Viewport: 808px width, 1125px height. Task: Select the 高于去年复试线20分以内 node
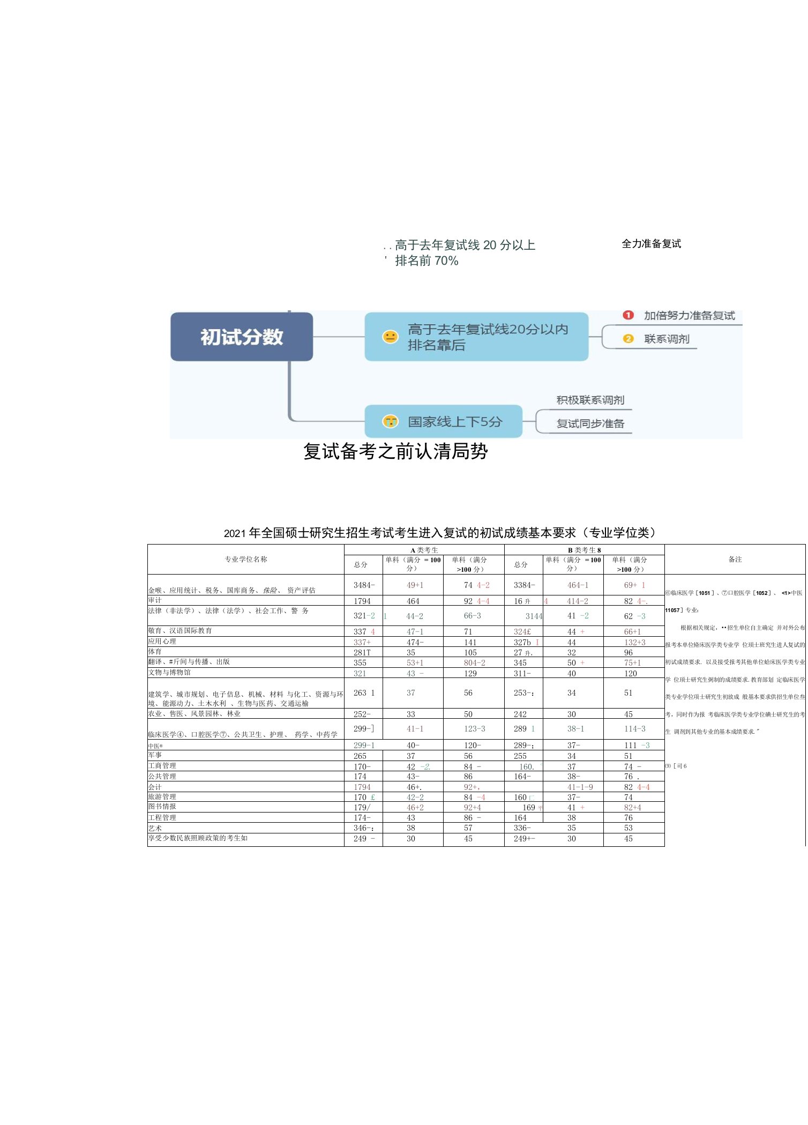476,337
